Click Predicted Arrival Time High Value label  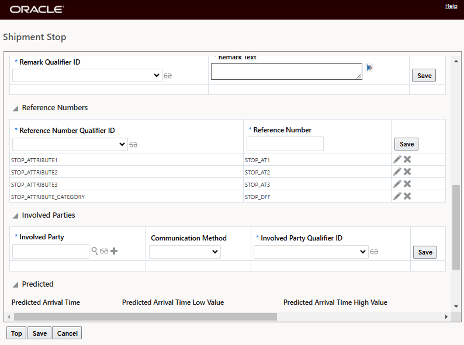tap(335, 302)
